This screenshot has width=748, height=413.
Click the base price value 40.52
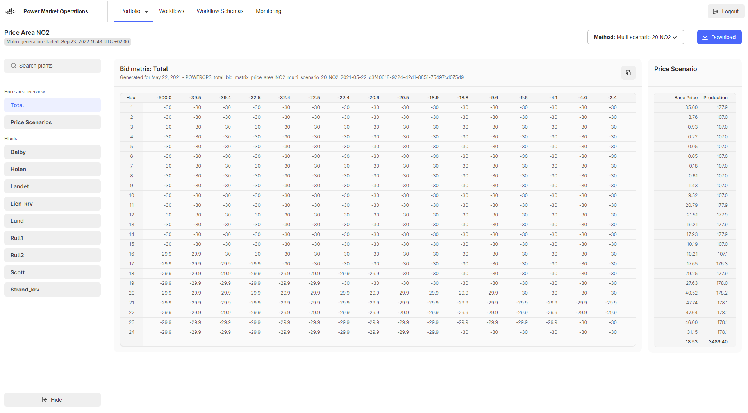[x=691, y=293]
